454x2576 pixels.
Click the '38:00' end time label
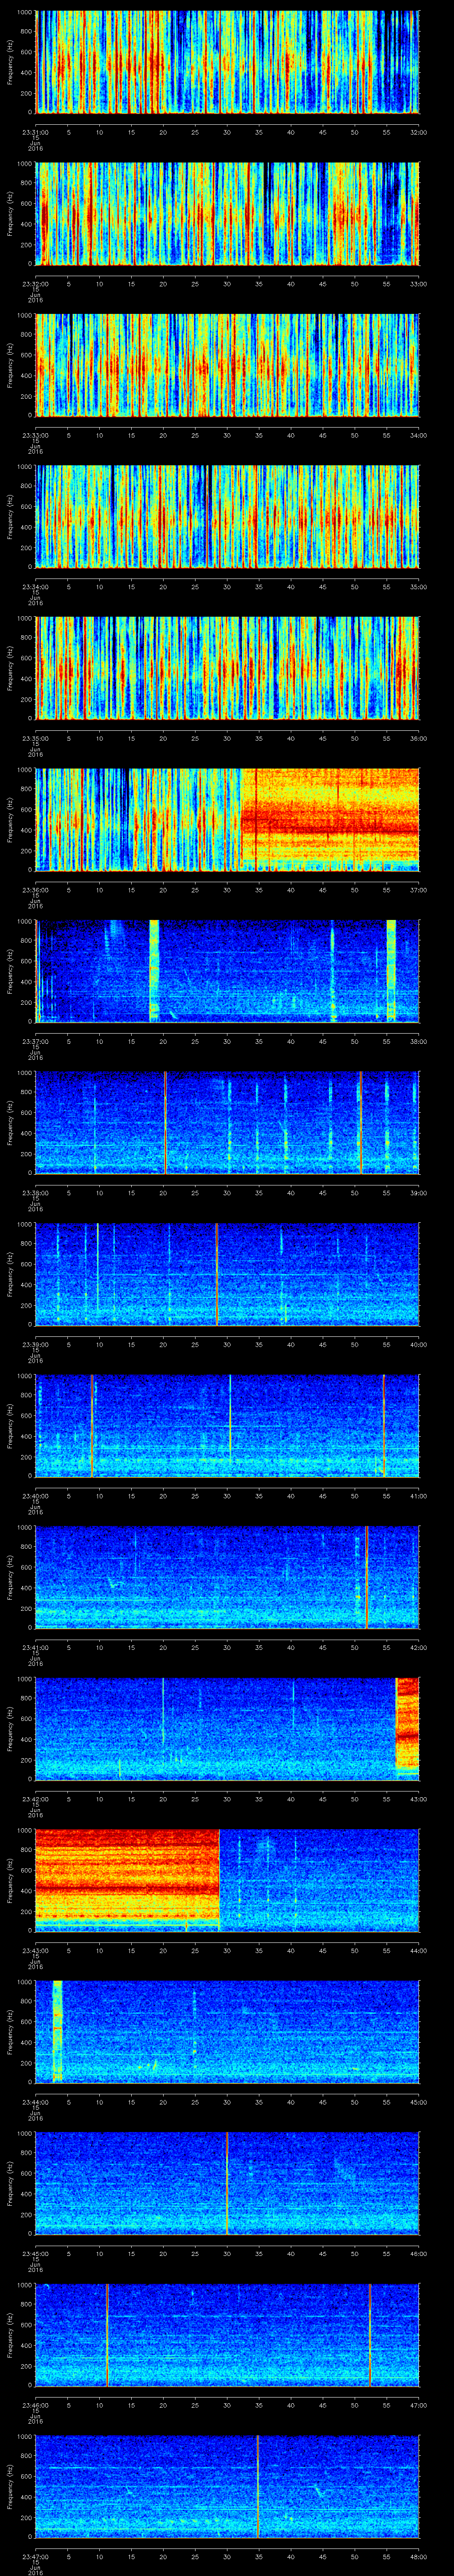pos(418,1042)
